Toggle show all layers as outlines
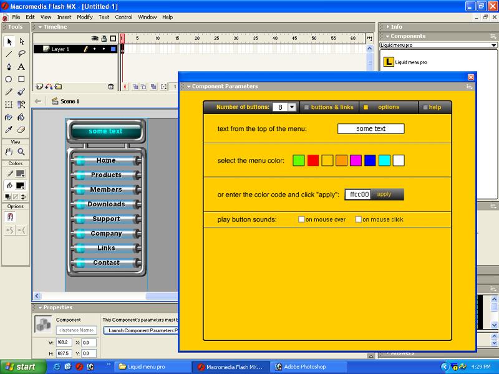The height and width of the screenshot is (374, 499). pos(113,39)
